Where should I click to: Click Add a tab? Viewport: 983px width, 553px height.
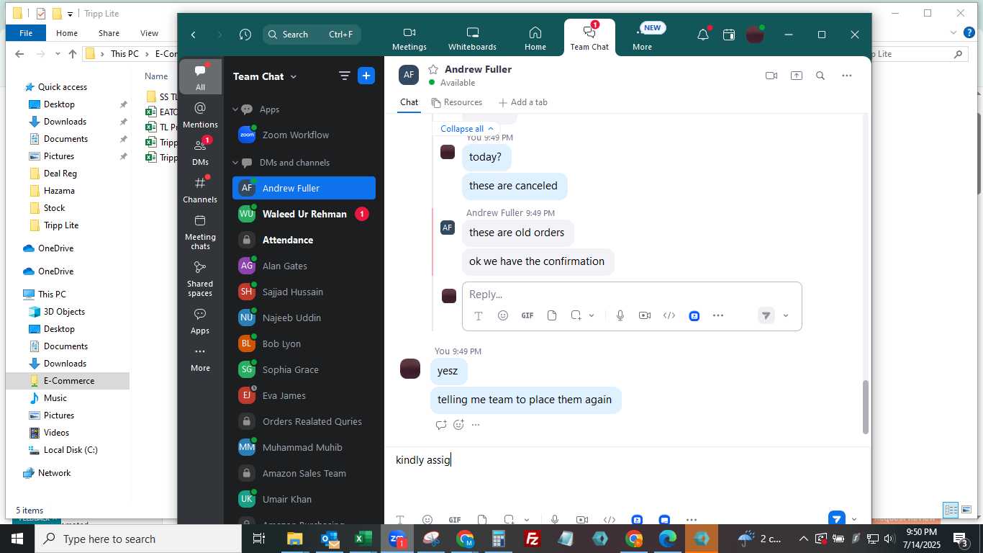tap(523, 102)
